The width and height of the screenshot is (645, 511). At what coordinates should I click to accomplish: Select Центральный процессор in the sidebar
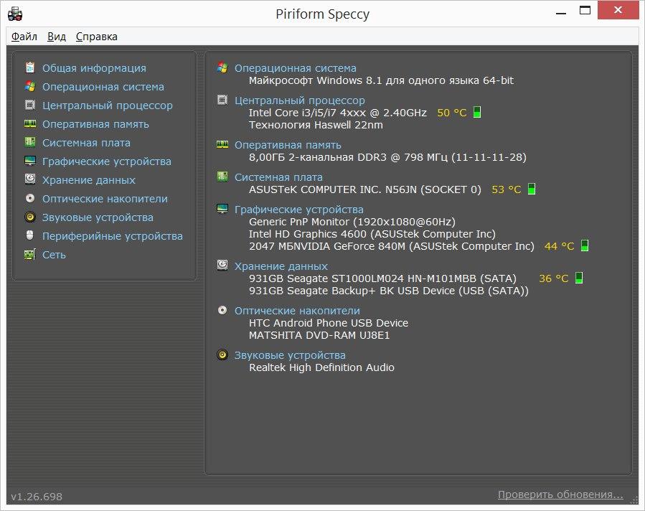tap(108, 106)
